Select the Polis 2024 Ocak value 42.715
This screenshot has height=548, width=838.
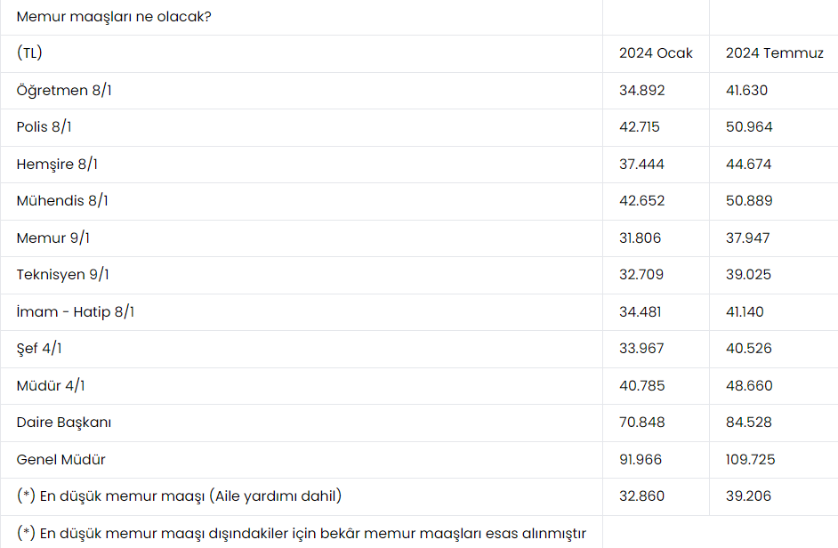pos(640,127)
